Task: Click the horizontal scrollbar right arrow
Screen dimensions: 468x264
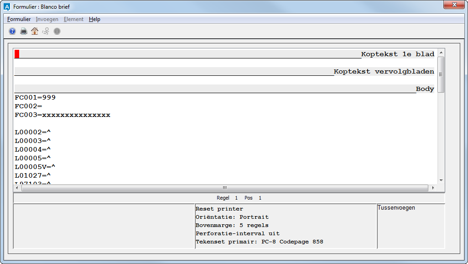Action: pyautogui.click(x=433, y=188)
